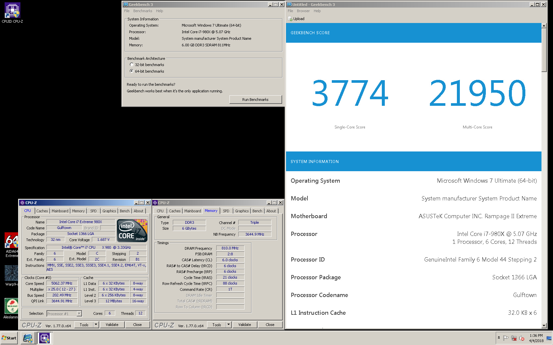The height and width of the screenshot is (345, 553).
Task: Expand Tools dropdown arrow in left CPU-Z
Action: [x=96, y=325]
